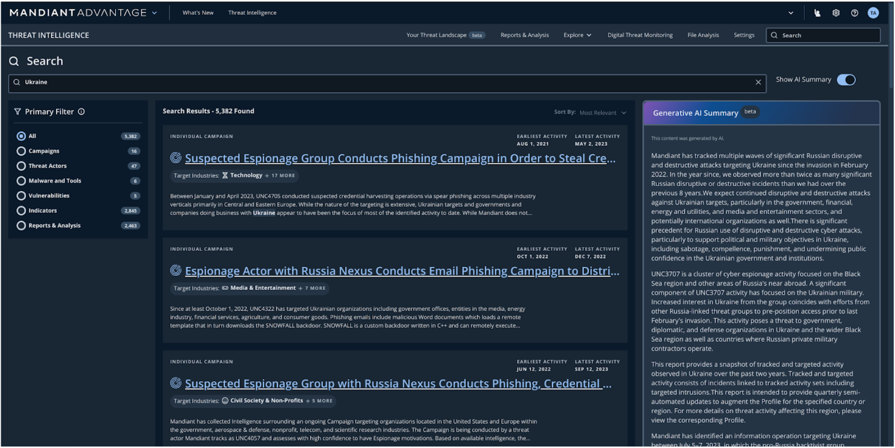Expand the + 17 MORE target industries
Image resolution: width=895 pixels, height=448 pixels.
(280, 176)
